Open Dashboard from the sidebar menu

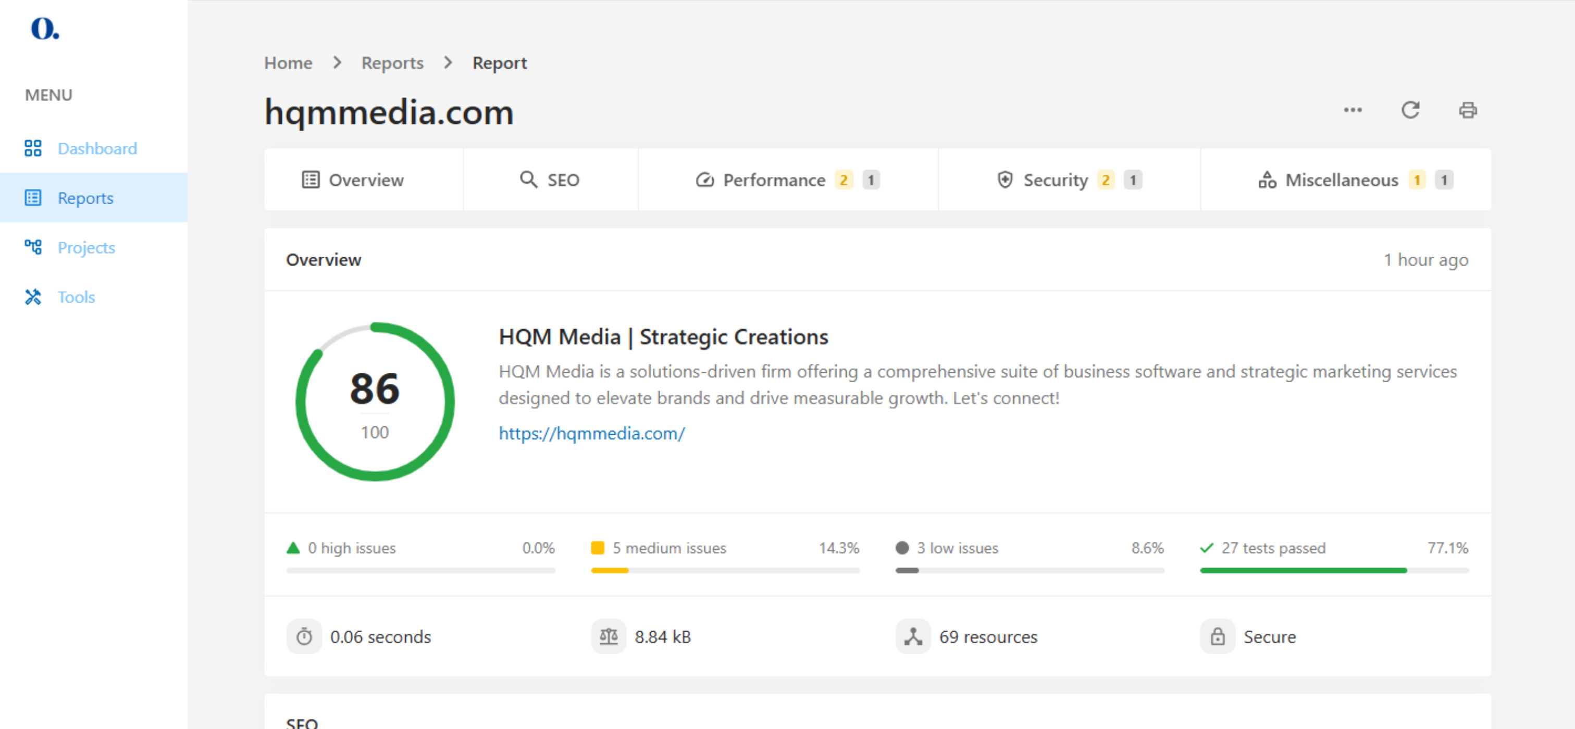pos(94,148)
